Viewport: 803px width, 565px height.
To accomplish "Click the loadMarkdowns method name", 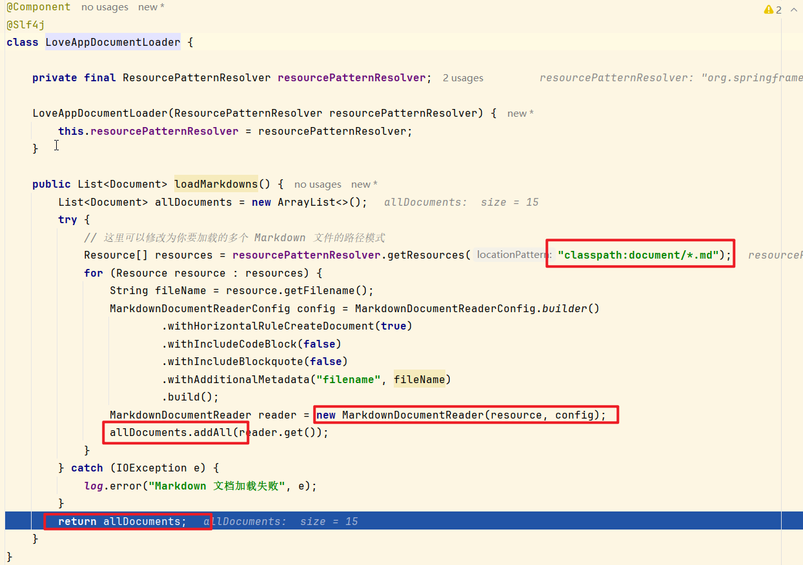I will click(x=216, y=184).
